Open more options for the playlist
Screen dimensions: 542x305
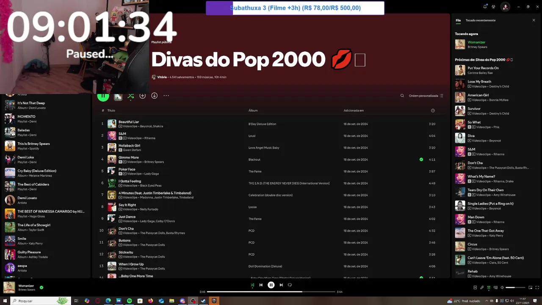pyautogui.click(x=166, y=96)
